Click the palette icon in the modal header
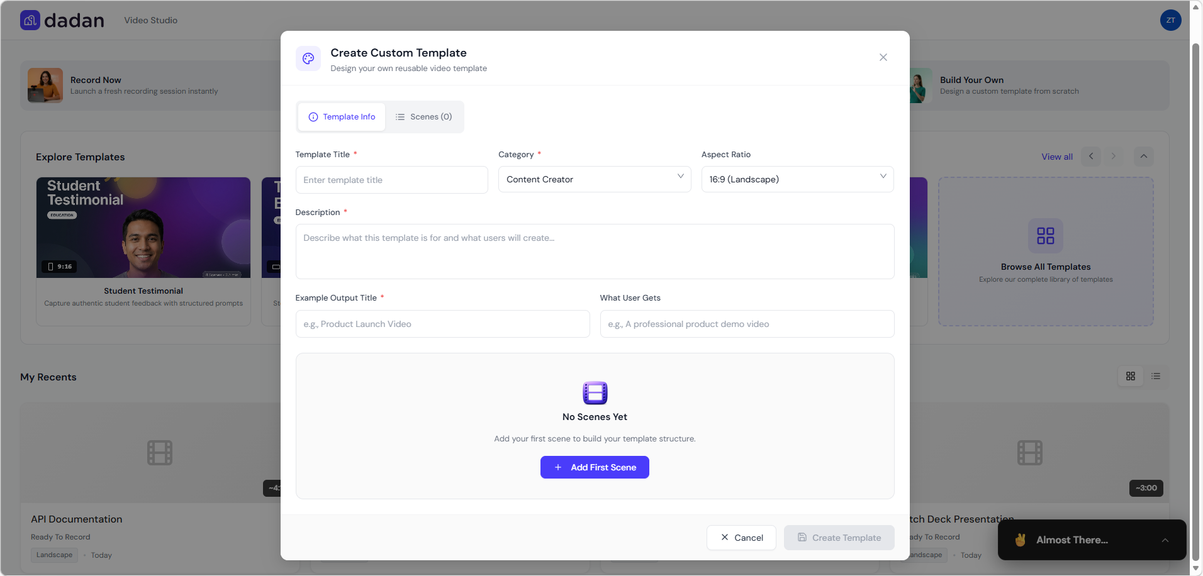The image size is (1203, 576). (308, 58)
